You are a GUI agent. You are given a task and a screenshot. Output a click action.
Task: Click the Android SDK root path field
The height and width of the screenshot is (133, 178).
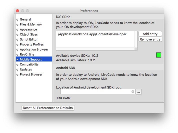pos(95,92)
